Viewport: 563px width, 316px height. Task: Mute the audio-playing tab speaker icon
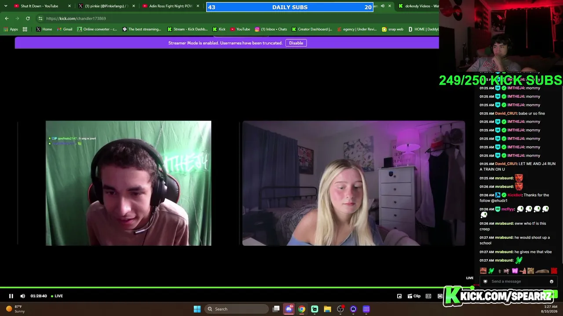[x=382, y=6]
